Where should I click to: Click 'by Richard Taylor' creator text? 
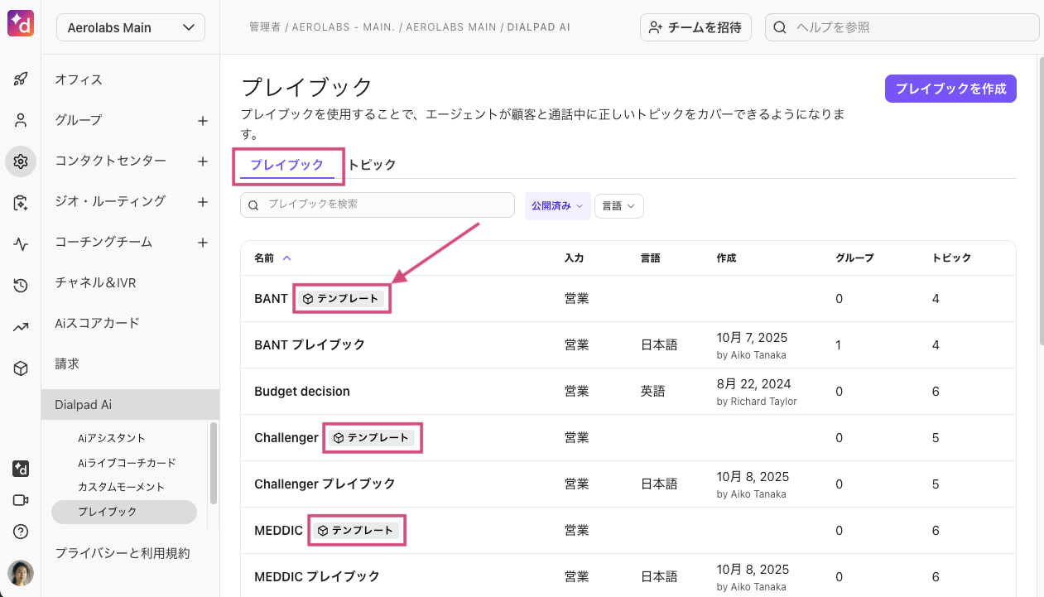pyautogui.click(x=757, y=402)
